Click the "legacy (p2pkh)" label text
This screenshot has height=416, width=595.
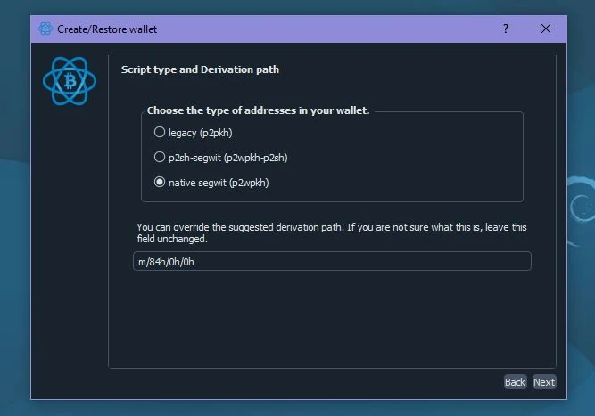tap(201, 133)
